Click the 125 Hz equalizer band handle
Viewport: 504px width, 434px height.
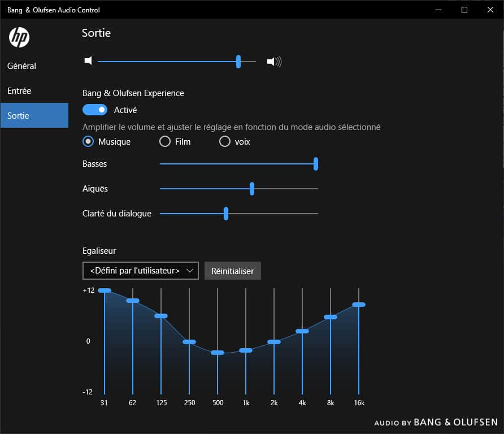[x=161, y=316]
